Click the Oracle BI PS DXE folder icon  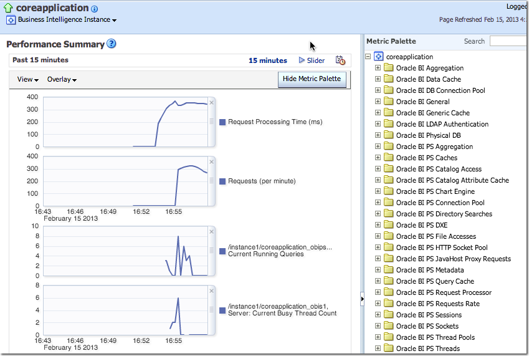click(389, 224)
